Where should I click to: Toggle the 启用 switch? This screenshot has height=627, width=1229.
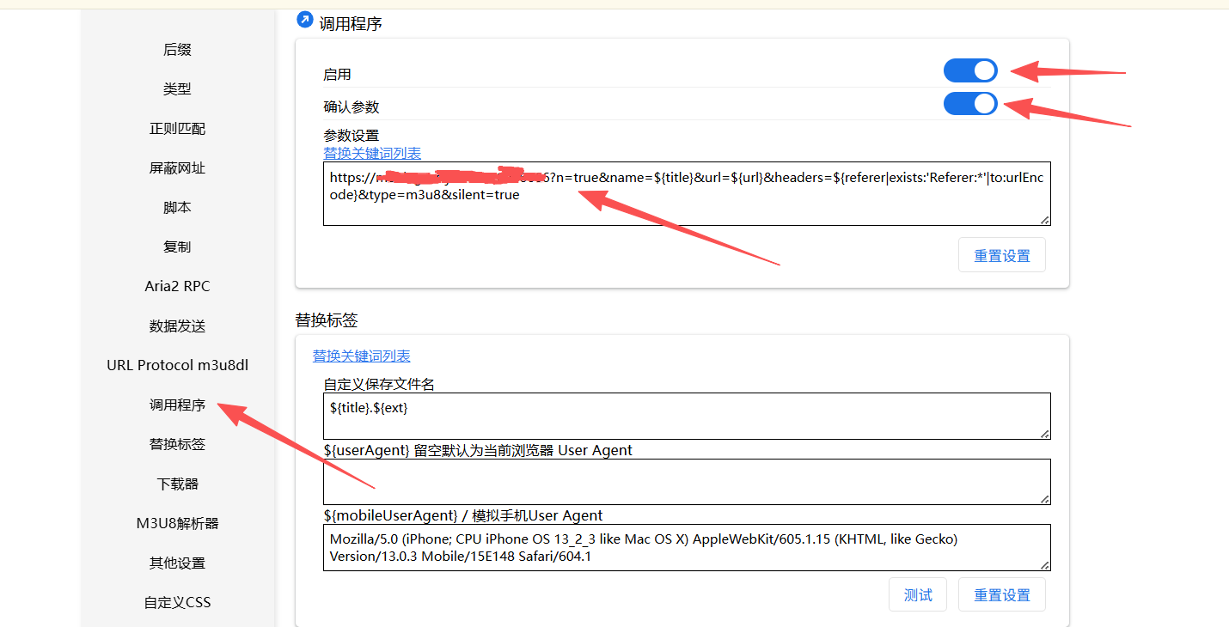[970, 70]
